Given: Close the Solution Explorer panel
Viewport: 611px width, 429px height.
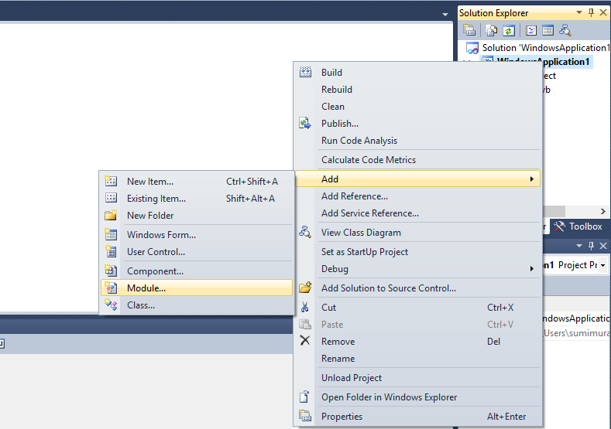Looking at the screenshot, I should pos(603,12).
